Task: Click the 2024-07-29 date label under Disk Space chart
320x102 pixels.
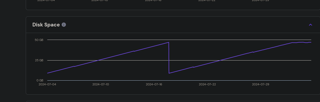Action: tap(261, 84)
